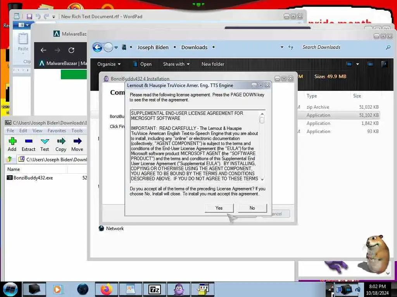Click the WordPad save icon in title bar
The width and height of the screenshot is (397, 297).
coord(29,17)
